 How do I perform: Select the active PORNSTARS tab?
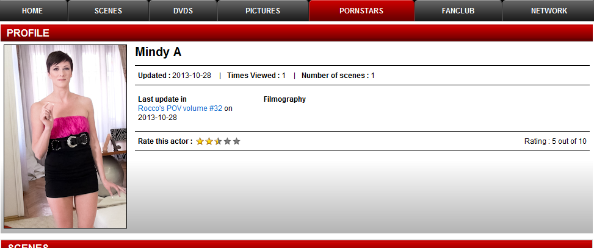tap(361, 10)
